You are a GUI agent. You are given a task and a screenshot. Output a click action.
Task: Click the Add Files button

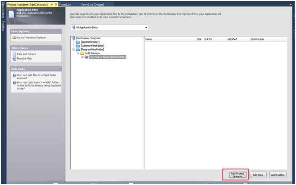point(258,175)
